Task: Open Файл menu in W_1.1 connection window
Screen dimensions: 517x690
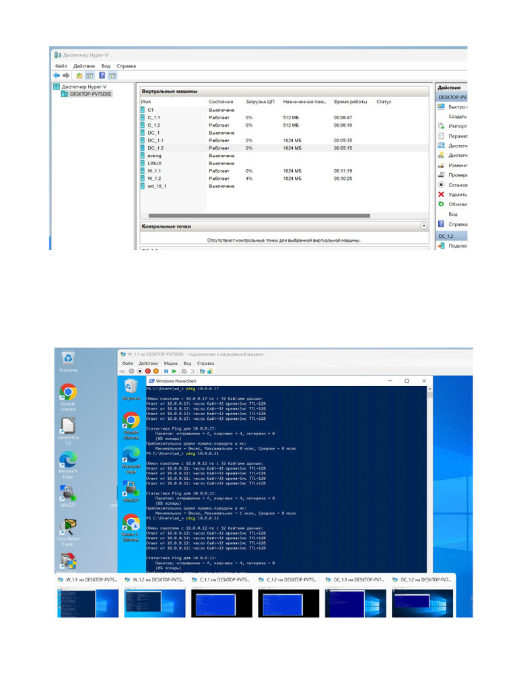Action: (127, 363)
